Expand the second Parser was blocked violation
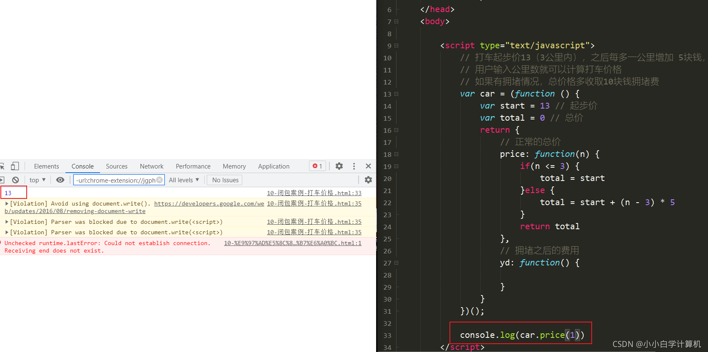Image resolution: width=708 pixels, height=352 pixels. click(x=7, y=232)
